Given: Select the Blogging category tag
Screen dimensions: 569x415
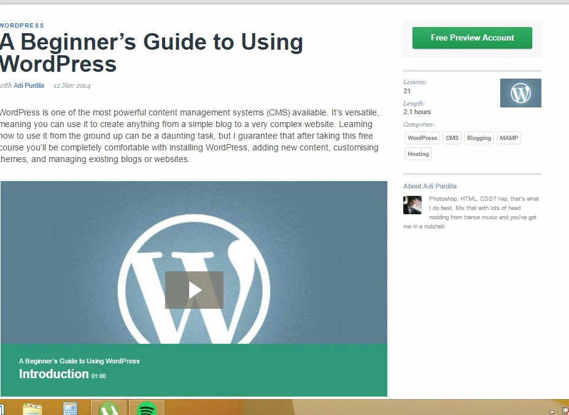Looking at the screenshot, I should pyautogui.click(x=479, y=138).
